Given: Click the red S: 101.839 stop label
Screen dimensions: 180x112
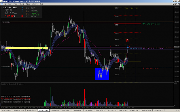Looking at the screenshot, I should coord(151,68).
